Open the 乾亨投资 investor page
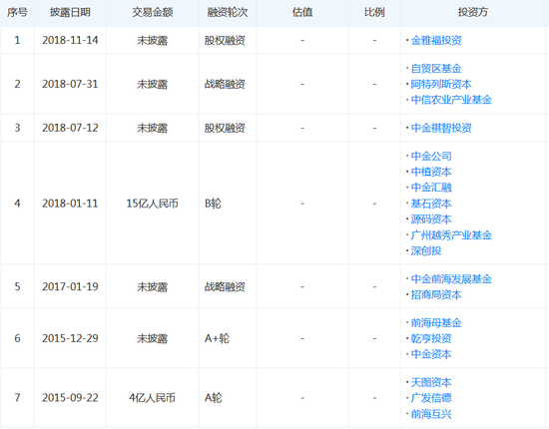The width and height of the screenshot is (549, 429). (x=431, y=338)
